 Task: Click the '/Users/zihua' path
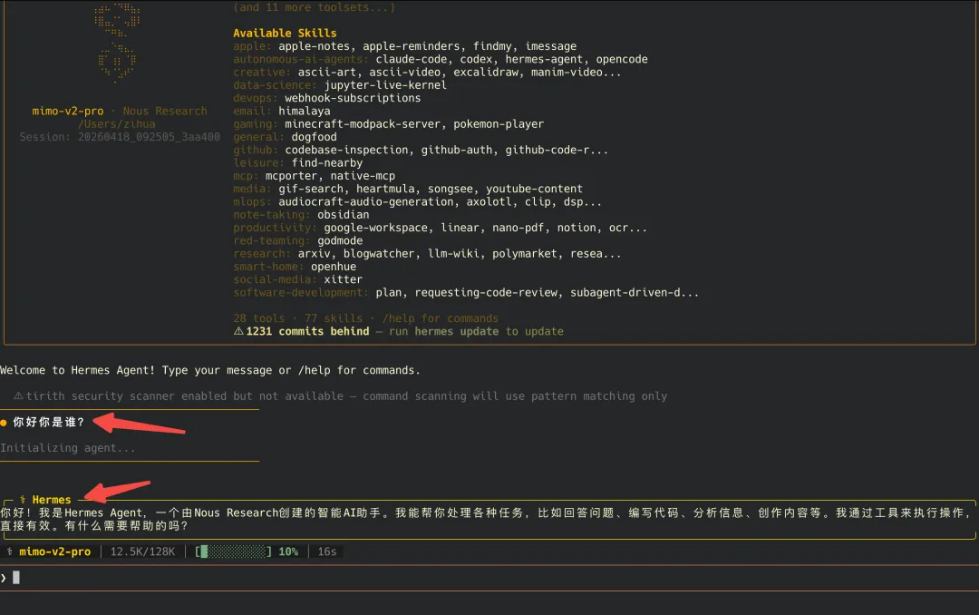pyautogui.click(x=117, y=123)
